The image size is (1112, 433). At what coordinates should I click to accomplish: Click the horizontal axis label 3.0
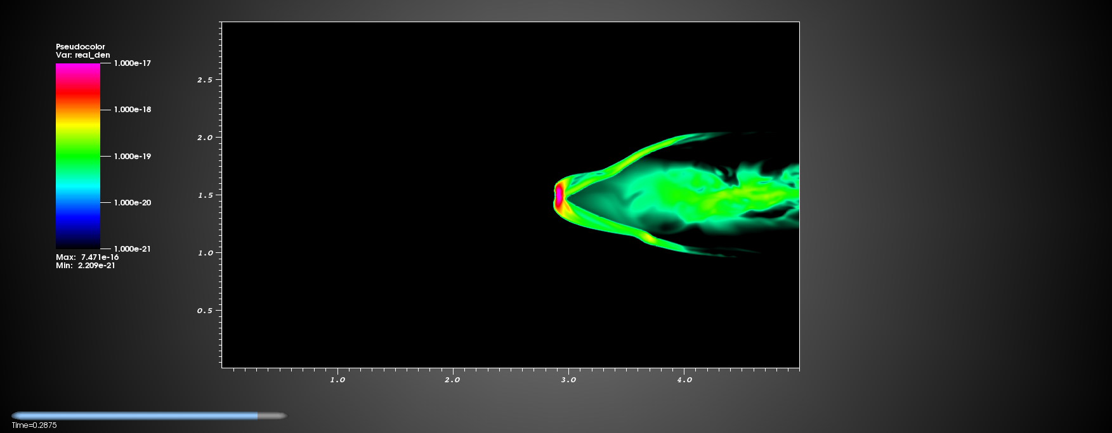[x=569, y=380]
